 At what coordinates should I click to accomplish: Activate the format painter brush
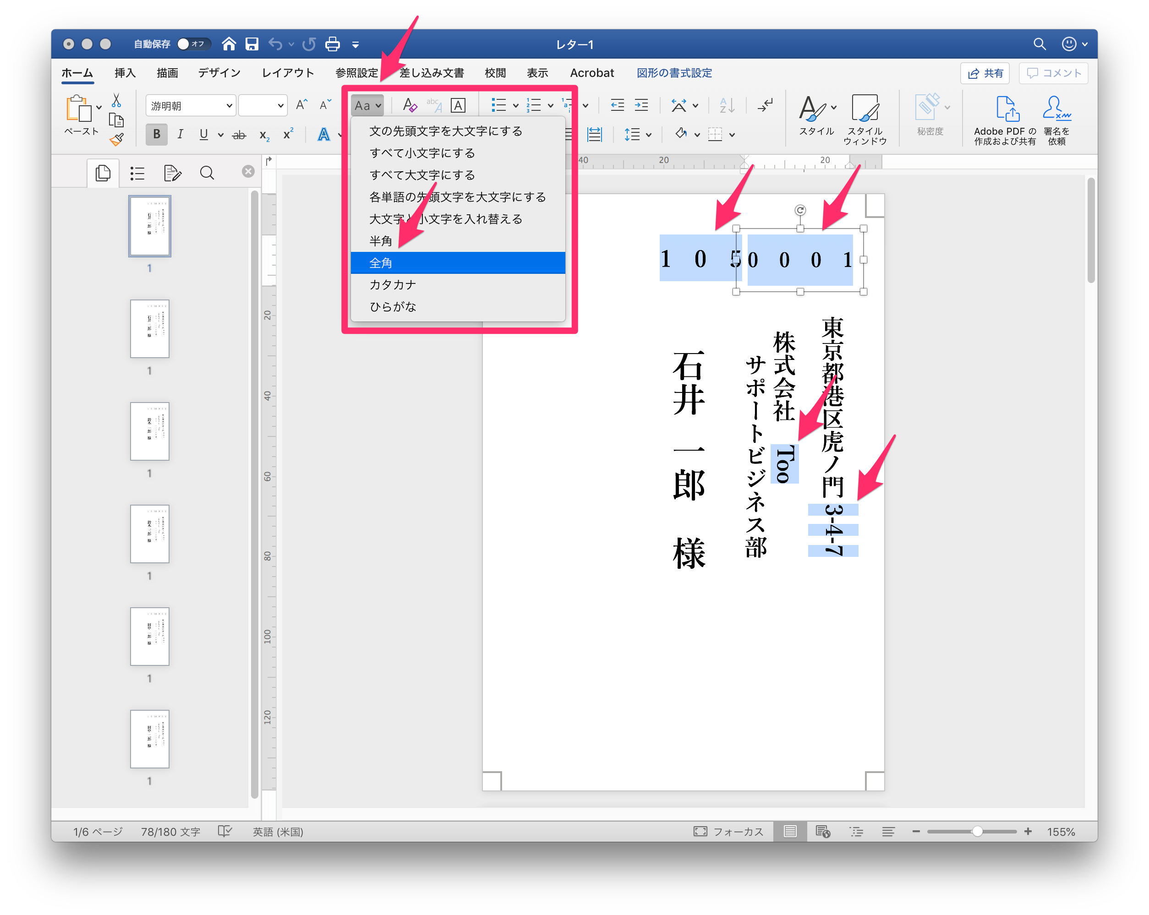pos(116,140)
